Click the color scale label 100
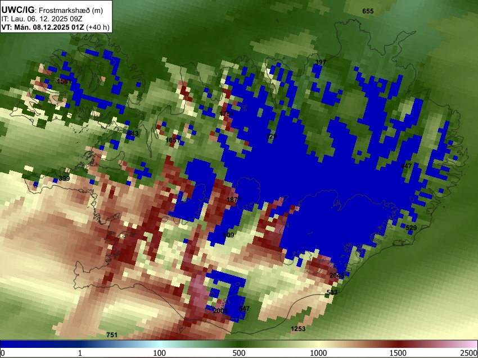Viewport: 478px width, 358px height. tap(159, 353)
